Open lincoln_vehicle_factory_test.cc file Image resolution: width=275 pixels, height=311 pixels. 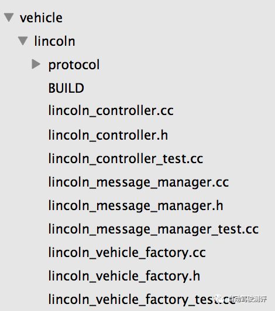[x=142, y=300]
